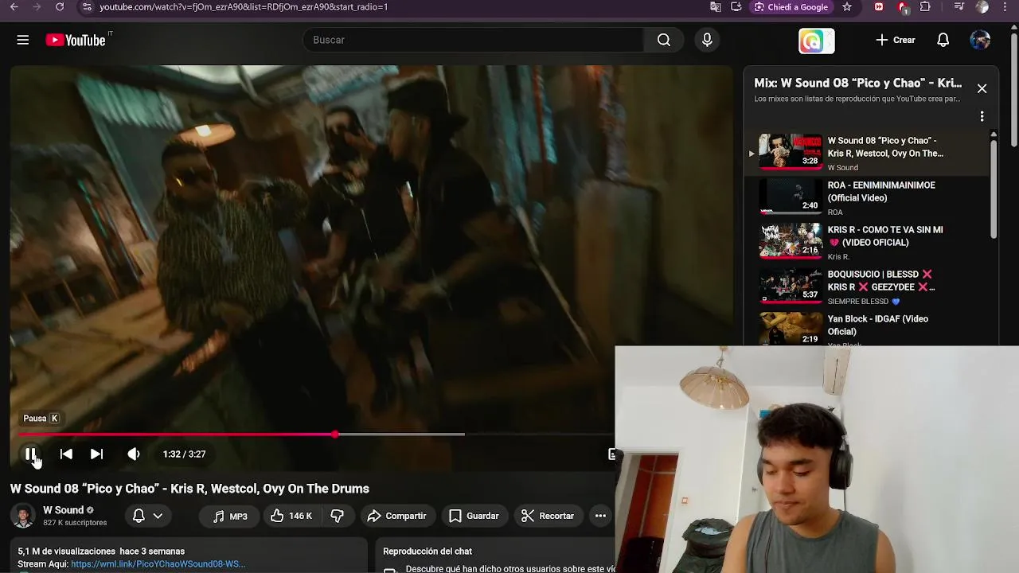Bookmark this page with the star
Image resolution: width=1019 pixels, height=573 pixels.
click(847, 6)
